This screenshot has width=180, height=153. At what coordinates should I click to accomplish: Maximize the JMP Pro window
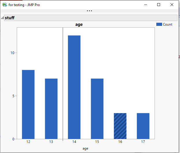[159, 5]
